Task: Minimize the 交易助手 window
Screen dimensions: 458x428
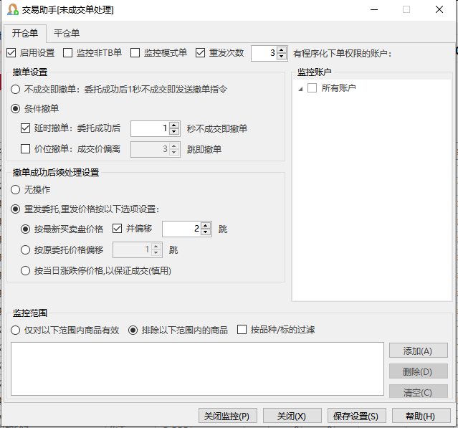Action: tap(374, 9)
